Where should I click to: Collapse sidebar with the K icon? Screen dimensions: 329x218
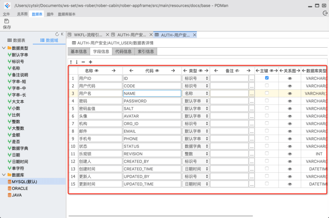click(x=62, y=34)
